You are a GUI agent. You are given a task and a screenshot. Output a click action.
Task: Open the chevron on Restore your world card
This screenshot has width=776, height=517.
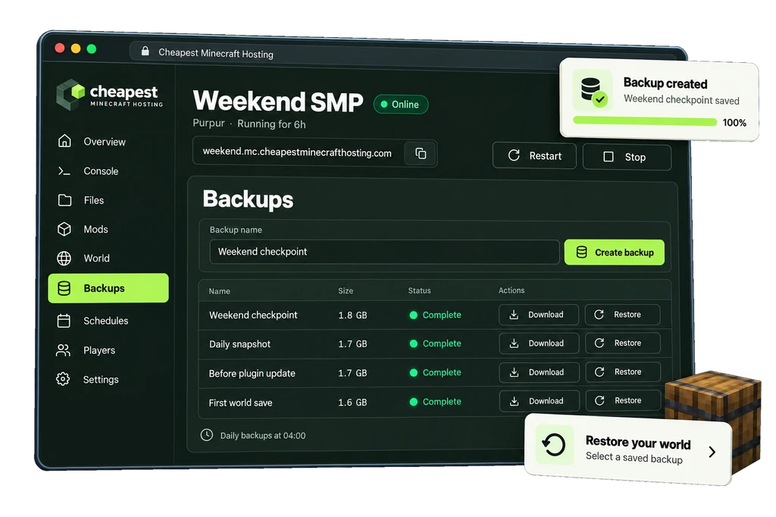(x=712, y=452)
